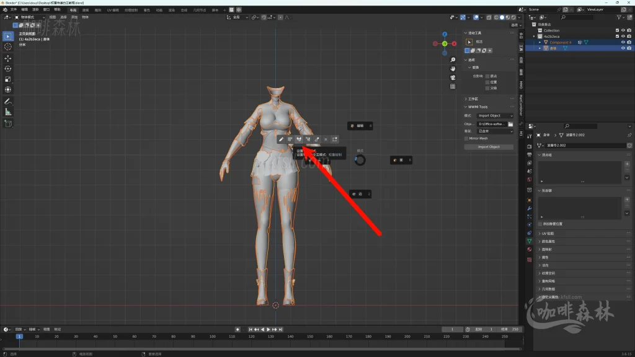Select the Rotate tool in left toolbar
The width and height of the screenshot is (635, 357).
click(7, 69)
